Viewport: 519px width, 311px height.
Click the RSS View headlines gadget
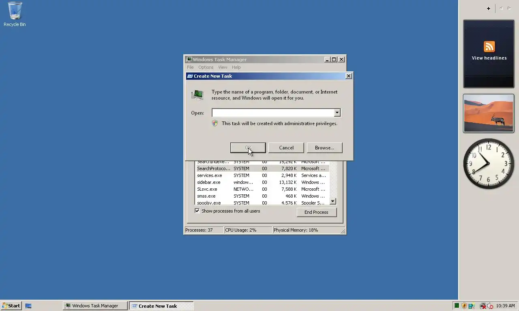pos(489,53)
